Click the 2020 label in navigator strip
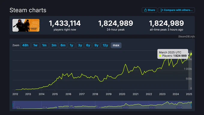204x115 pixels. click(125, 107)
